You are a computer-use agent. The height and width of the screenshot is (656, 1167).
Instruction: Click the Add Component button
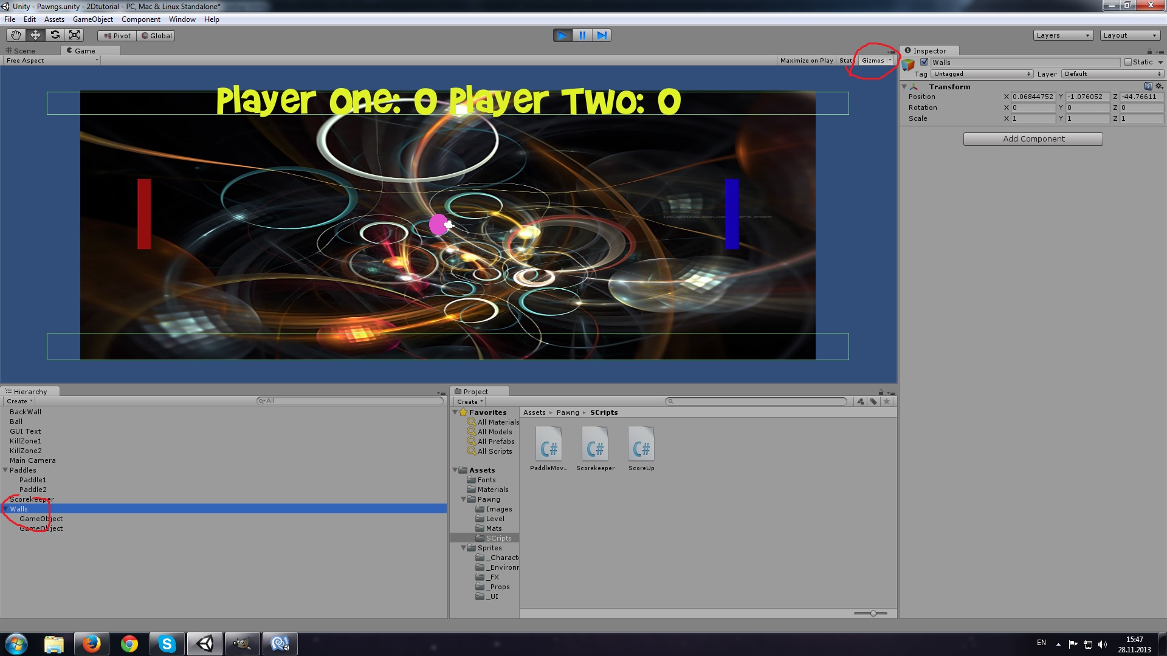point(1033,138)
